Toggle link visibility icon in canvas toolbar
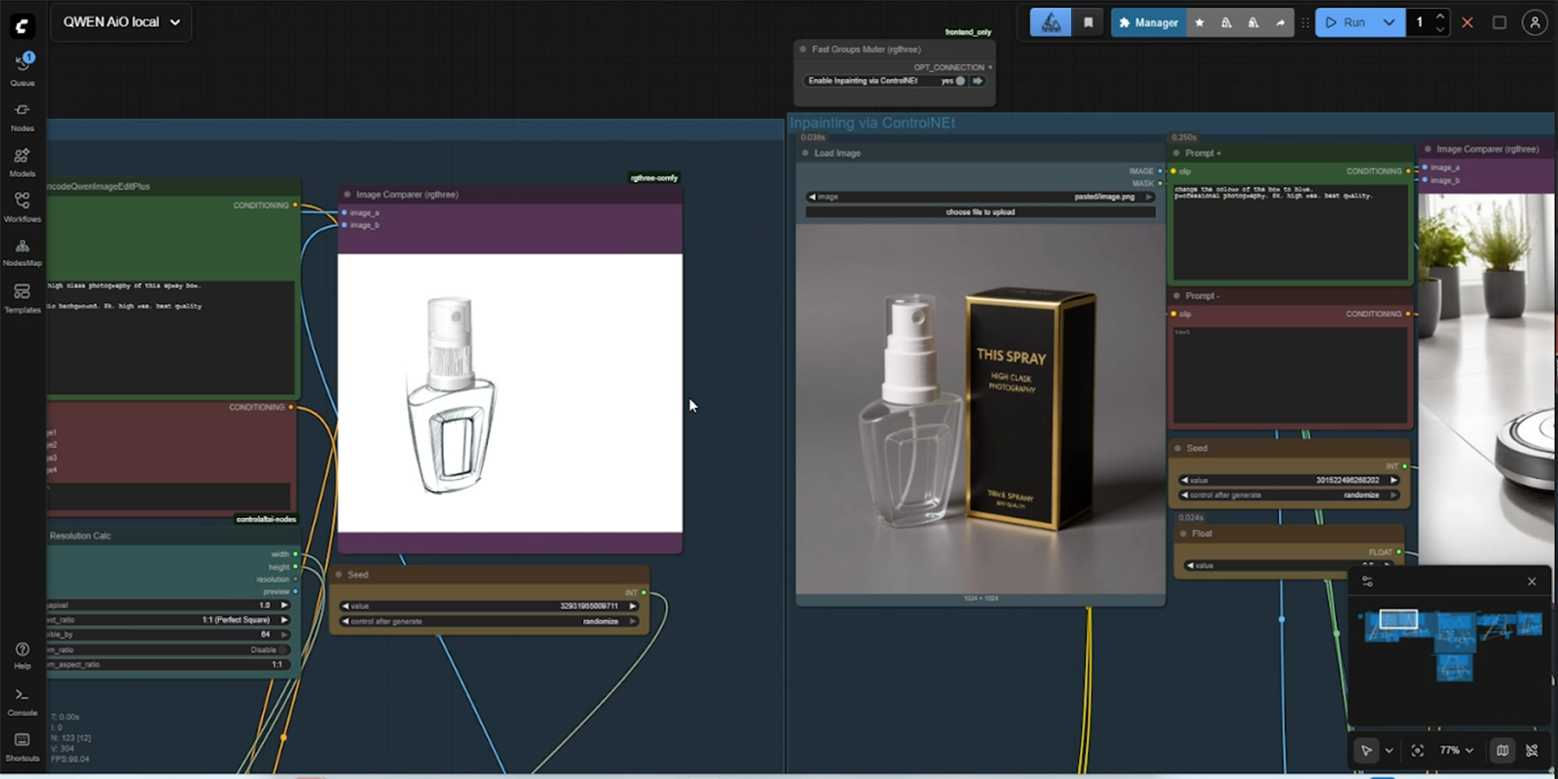 tap(1532, 750)
